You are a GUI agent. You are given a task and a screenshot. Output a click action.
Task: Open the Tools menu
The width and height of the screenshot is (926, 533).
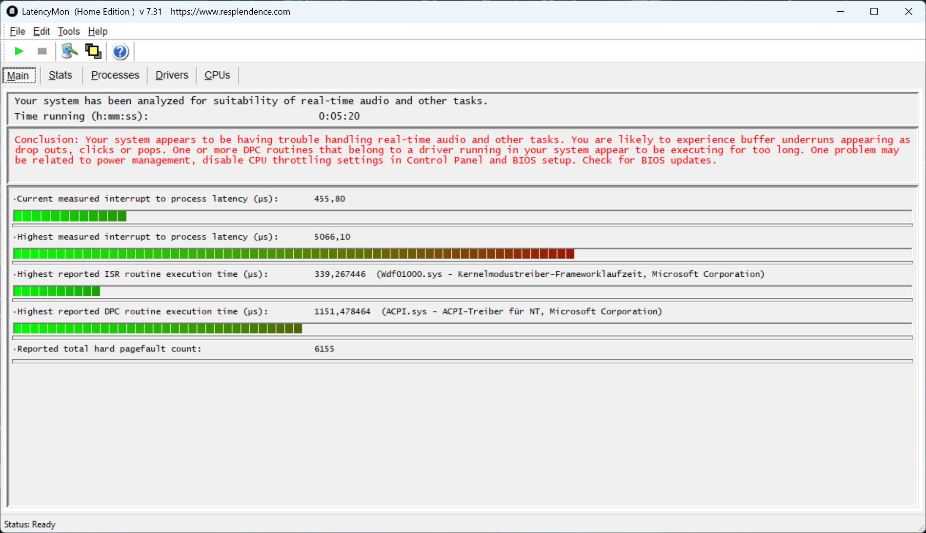(x=69, y=31)
